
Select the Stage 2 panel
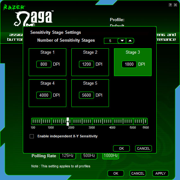click(90, 62)
